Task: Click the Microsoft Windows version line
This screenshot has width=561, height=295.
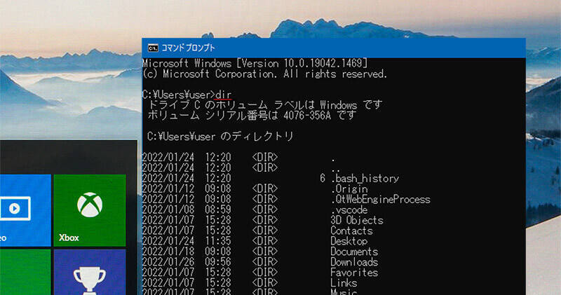Action: click(x=255, y=64)
